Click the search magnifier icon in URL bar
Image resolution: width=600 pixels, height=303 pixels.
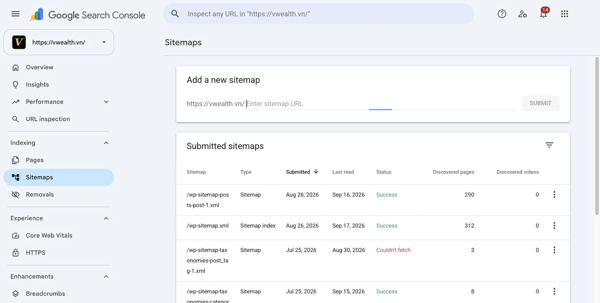point(175,14)
